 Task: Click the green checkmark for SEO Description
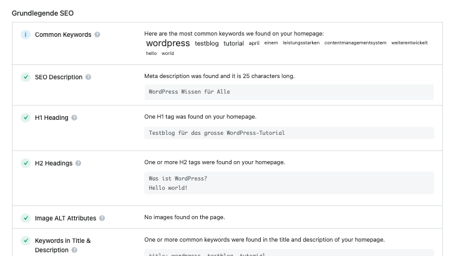[x=26, y=77]
